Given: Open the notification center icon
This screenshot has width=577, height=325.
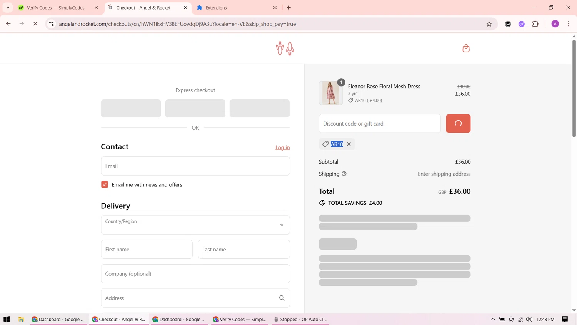Looking at the screenshot, I should 565,319.
